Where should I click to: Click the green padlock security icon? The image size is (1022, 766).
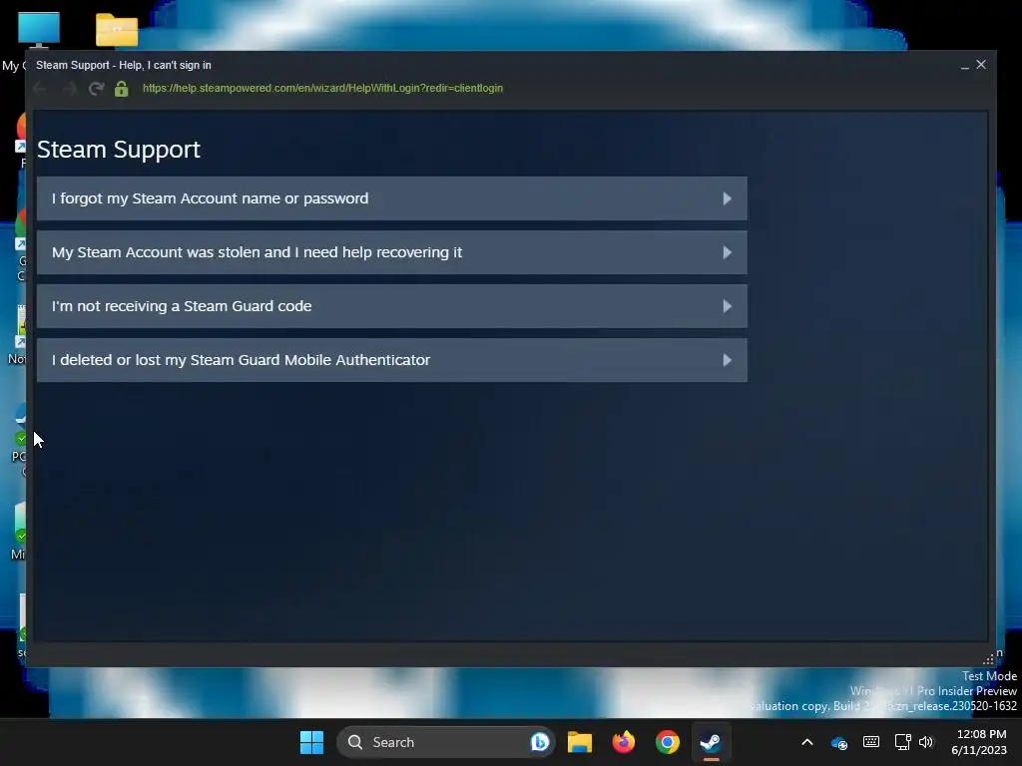pyautogui.click(x=121, y=89)
